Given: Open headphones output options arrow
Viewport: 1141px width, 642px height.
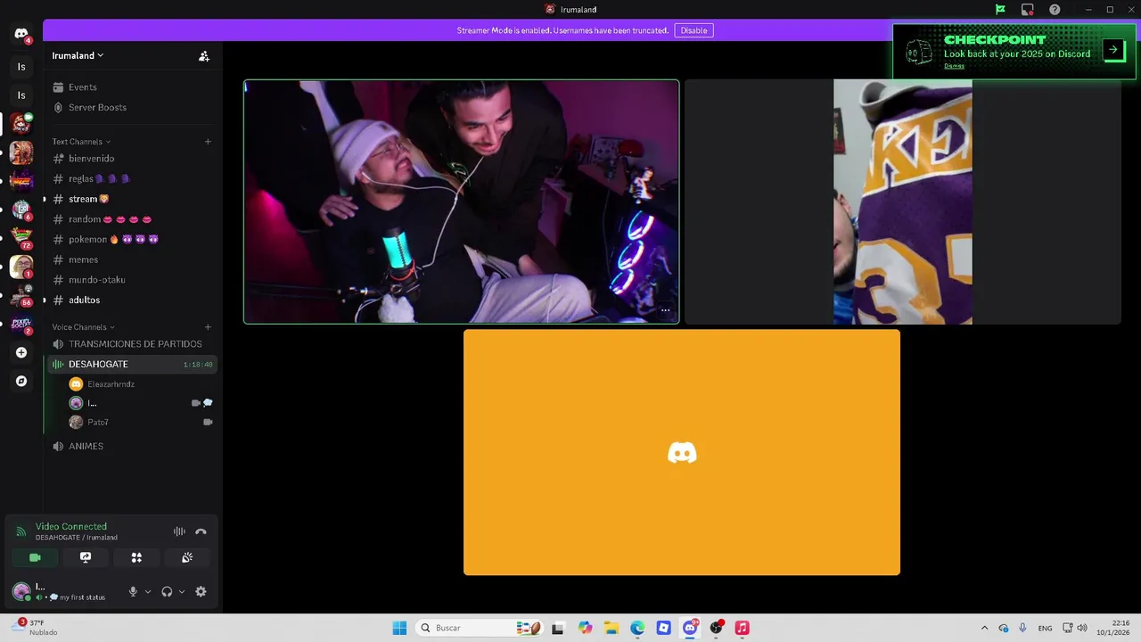Looking at the screenshot, I should [182, 591].
